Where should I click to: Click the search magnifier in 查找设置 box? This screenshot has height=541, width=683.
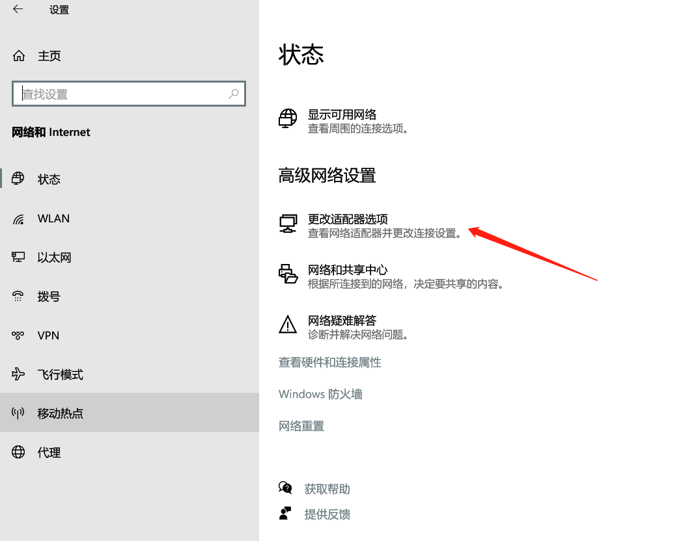[x=234, y=94]
